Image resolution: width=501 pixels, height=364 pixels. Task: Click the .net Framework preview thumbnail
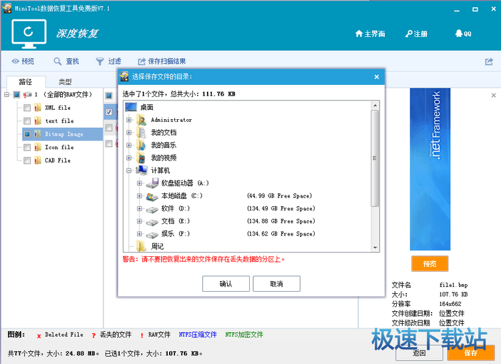(x=430, y=169)
